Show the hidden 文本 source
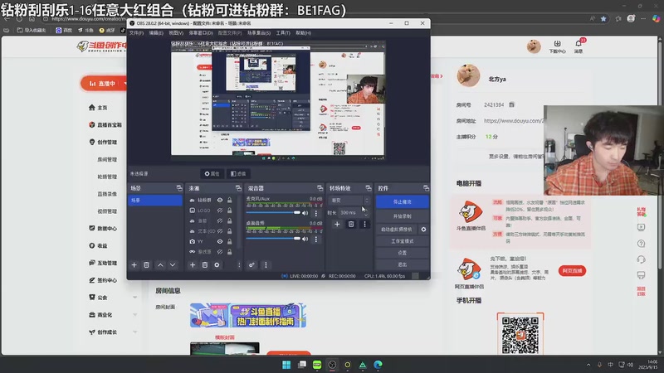664x373 pixels. click(x=220, y=231)
